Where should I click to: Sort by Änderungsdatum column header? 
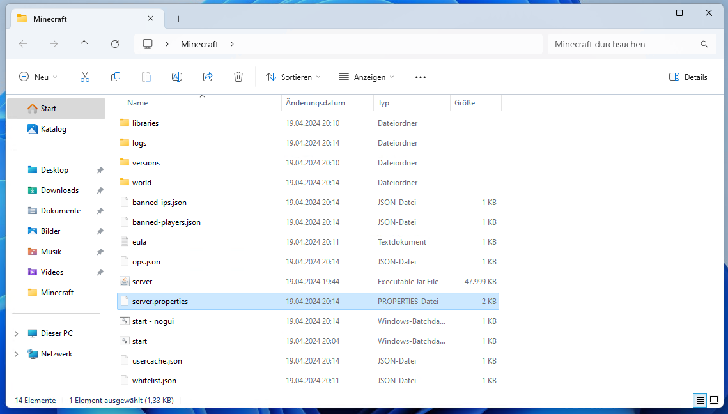pos(315,103)
